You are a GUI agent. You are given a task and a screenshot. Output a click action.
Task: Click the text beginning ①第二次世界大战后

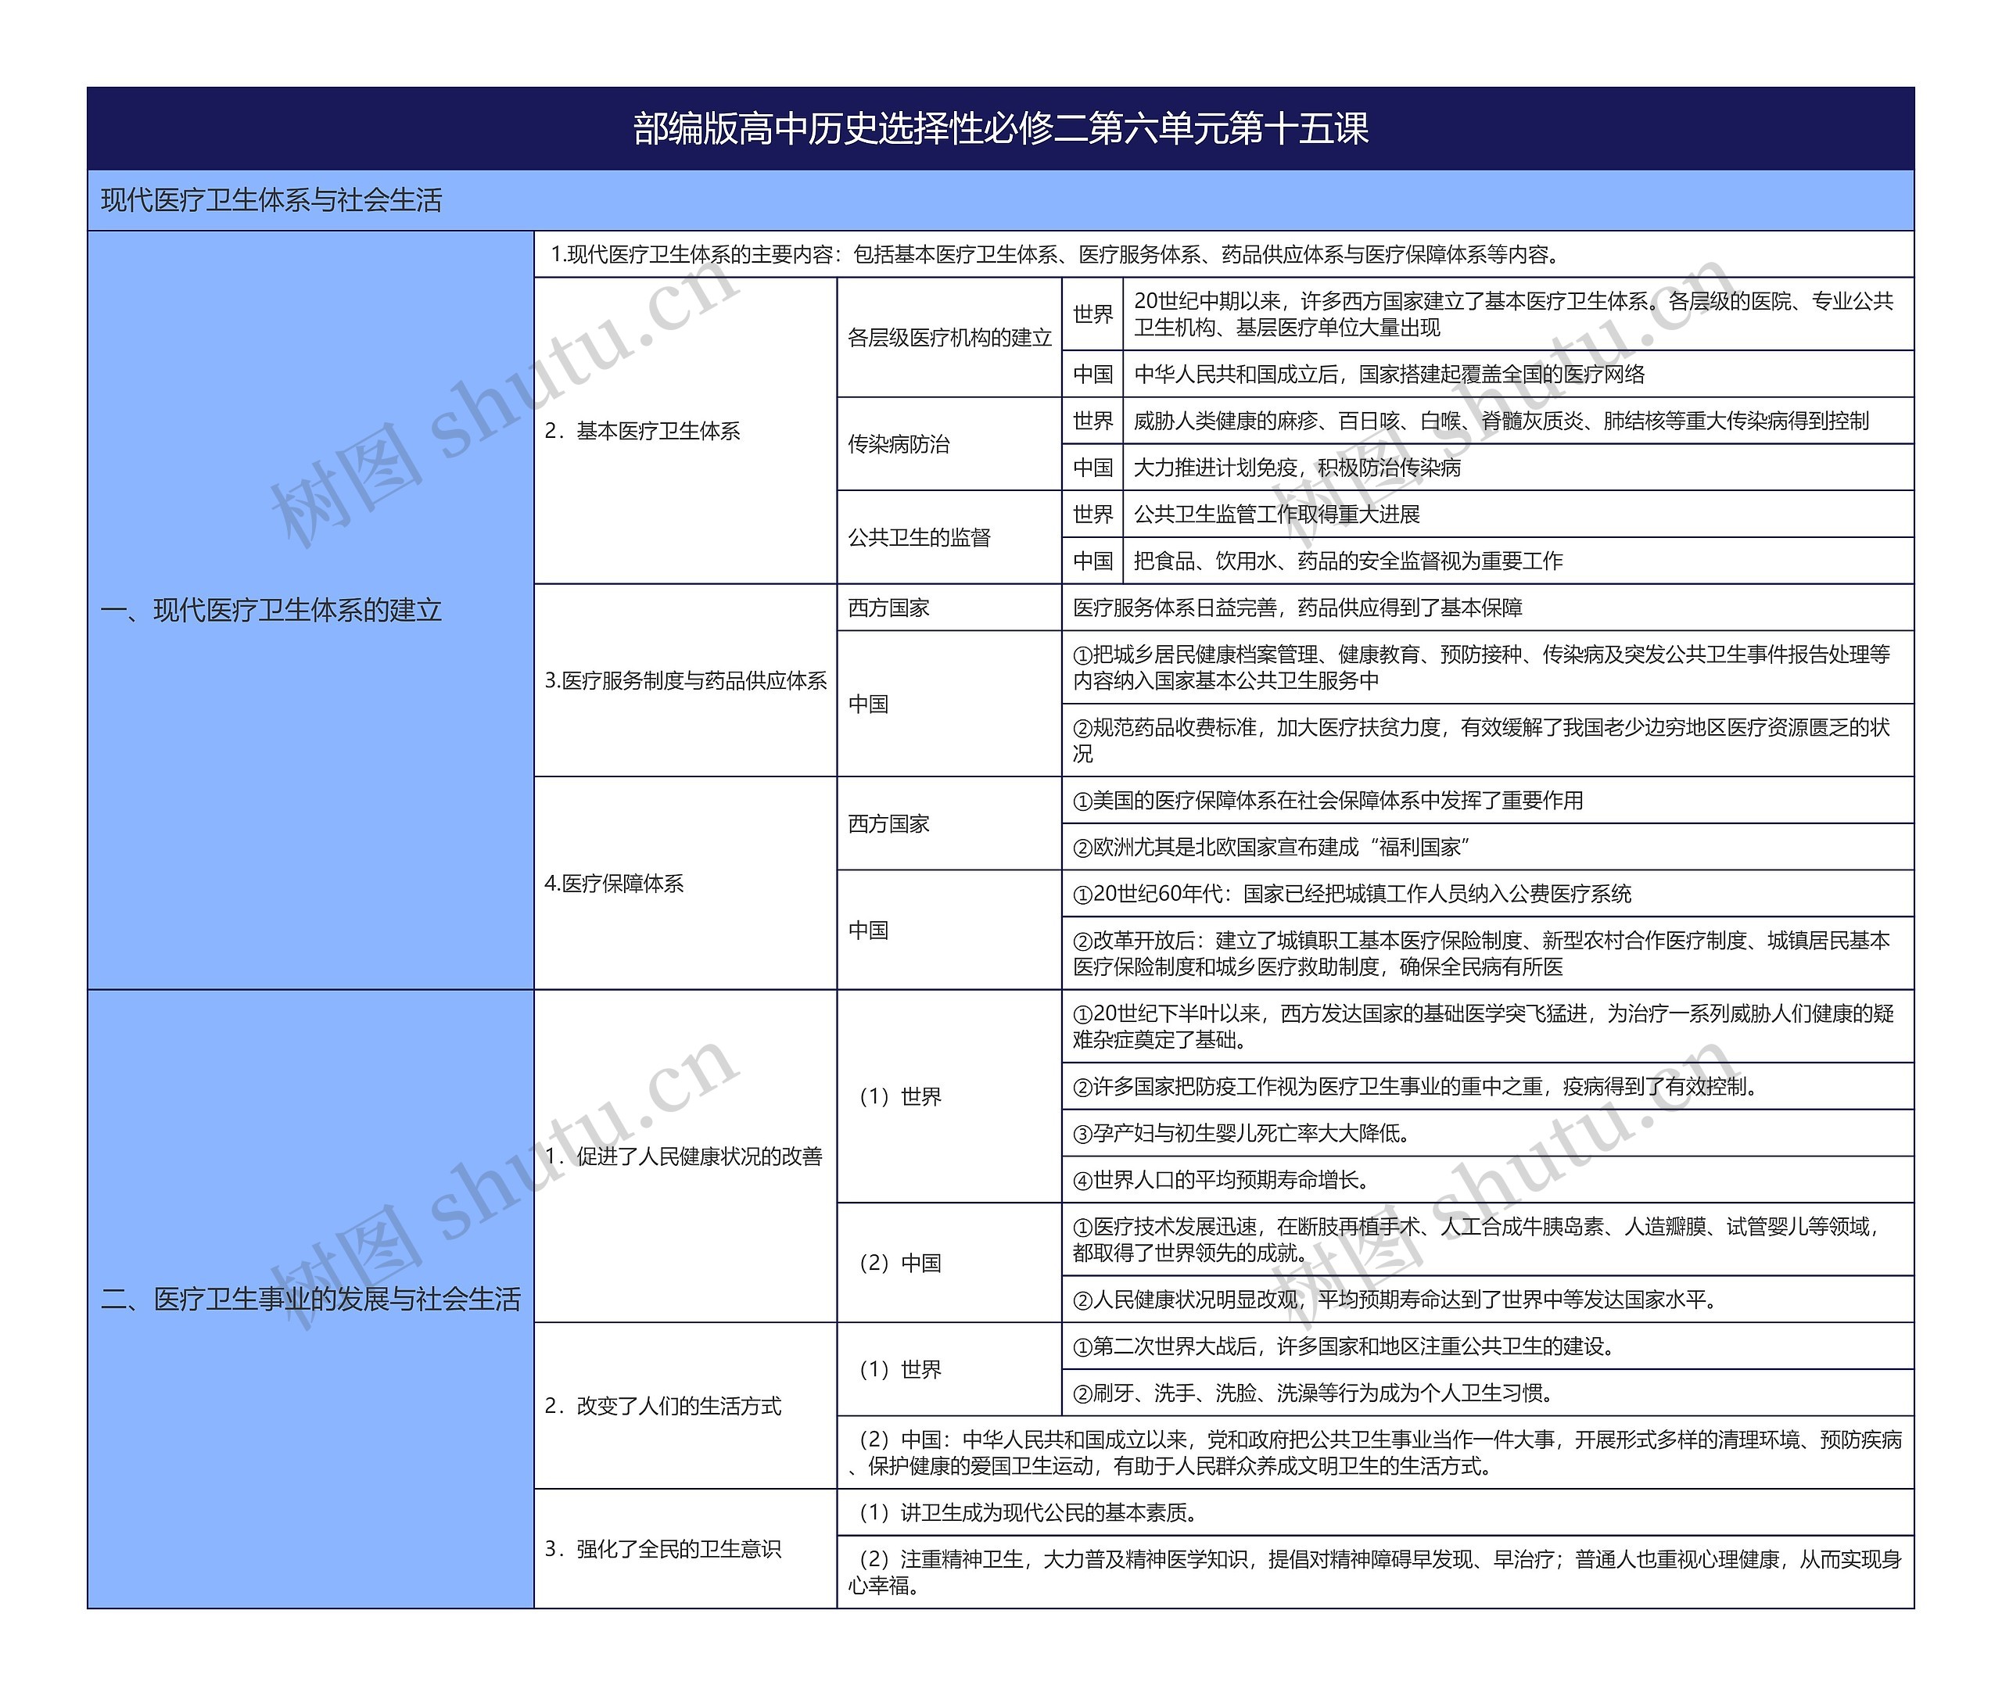1344,1346
